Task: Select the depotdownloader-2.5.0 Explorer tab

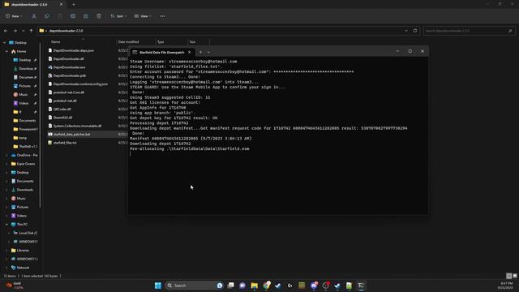Action: click(32, 5)
